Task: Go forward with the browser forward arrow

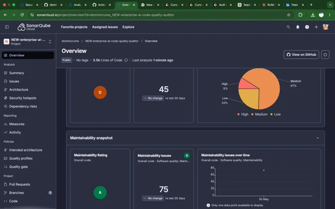Action: point(14,15)
